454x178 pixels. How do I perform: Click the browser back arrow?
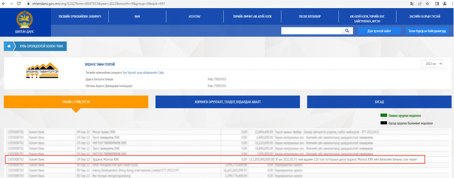[x=4, y=4]
